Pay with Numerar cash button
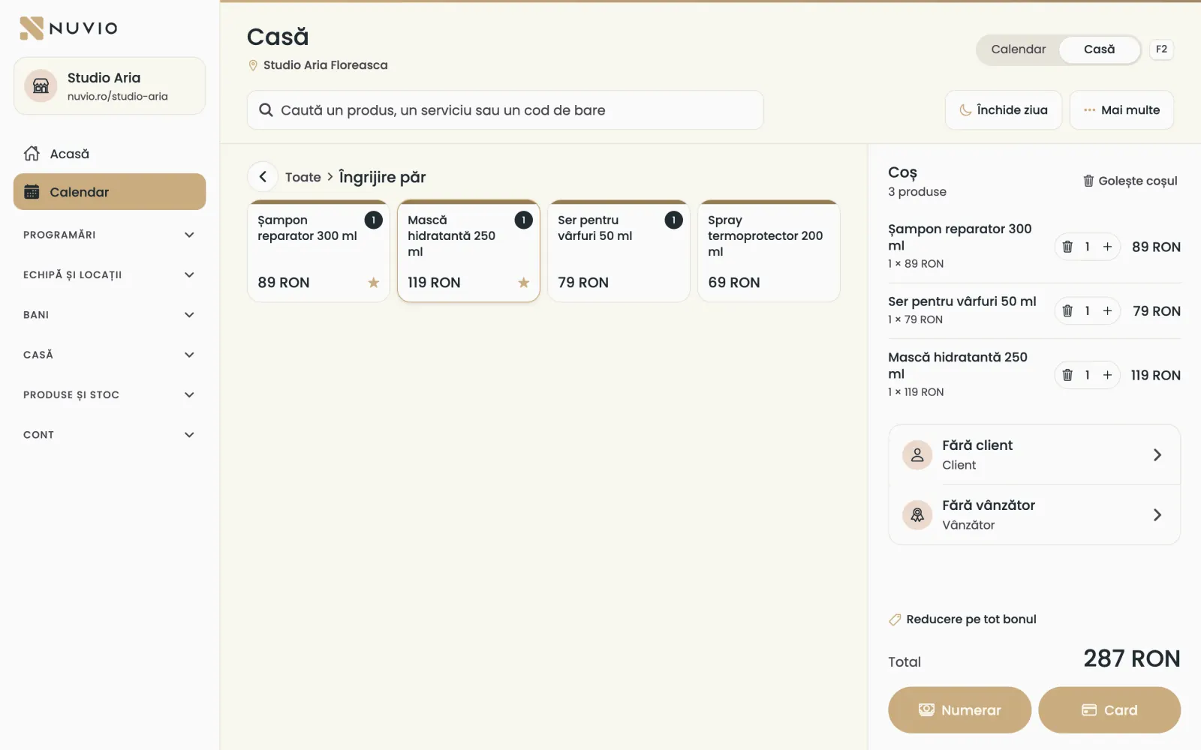The image size is (1201, 750). tap(959, 710)
